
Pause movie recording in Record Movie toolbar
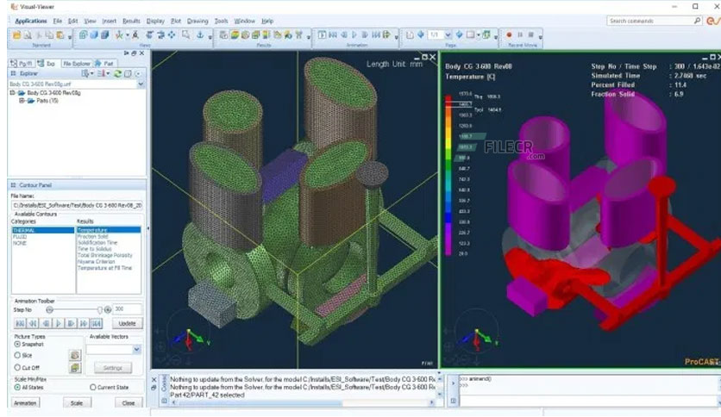[x=520, y=35]
